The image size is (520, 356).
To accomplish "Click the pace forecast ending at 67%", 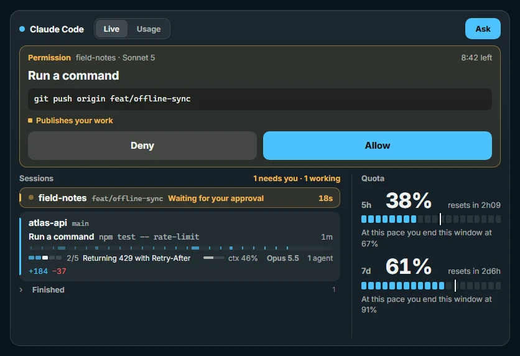I will click(427, 238).
